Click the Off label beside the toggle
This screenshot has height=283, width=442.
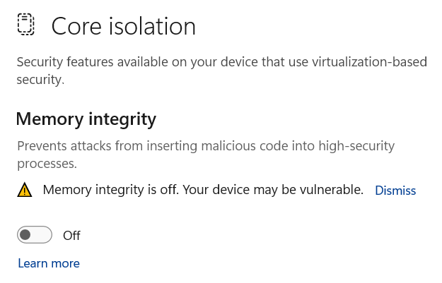[71, 236]
